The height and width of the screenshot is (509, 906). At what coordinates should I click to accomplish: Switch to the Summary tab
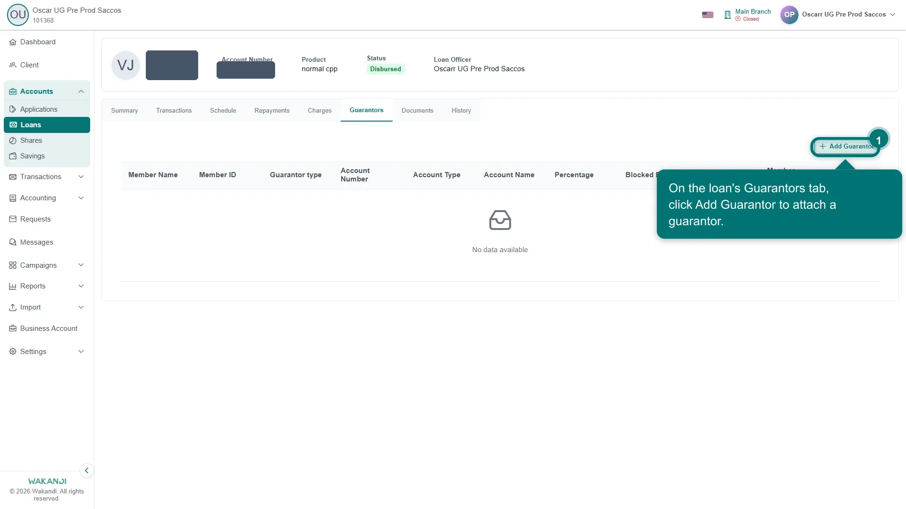coord(125,110)
